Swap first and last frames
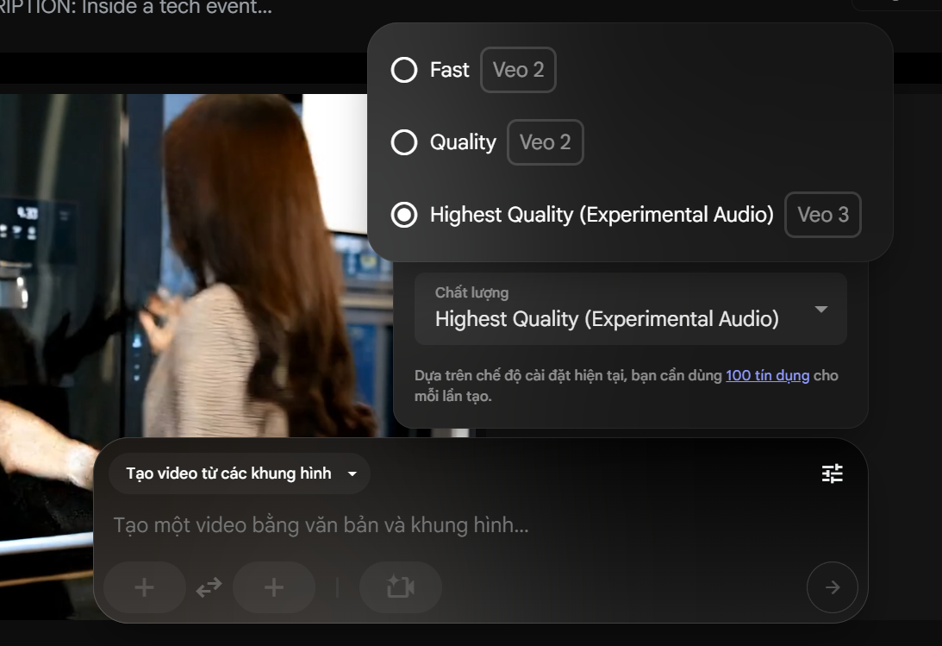Screen dimensions: 942x646 coord(209,587)
